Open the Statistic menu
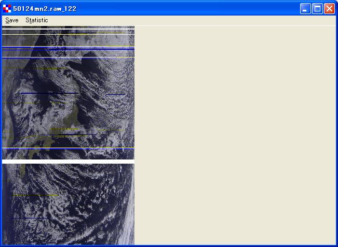Screen dimensions: 338x247 click(x=37, y=20)
